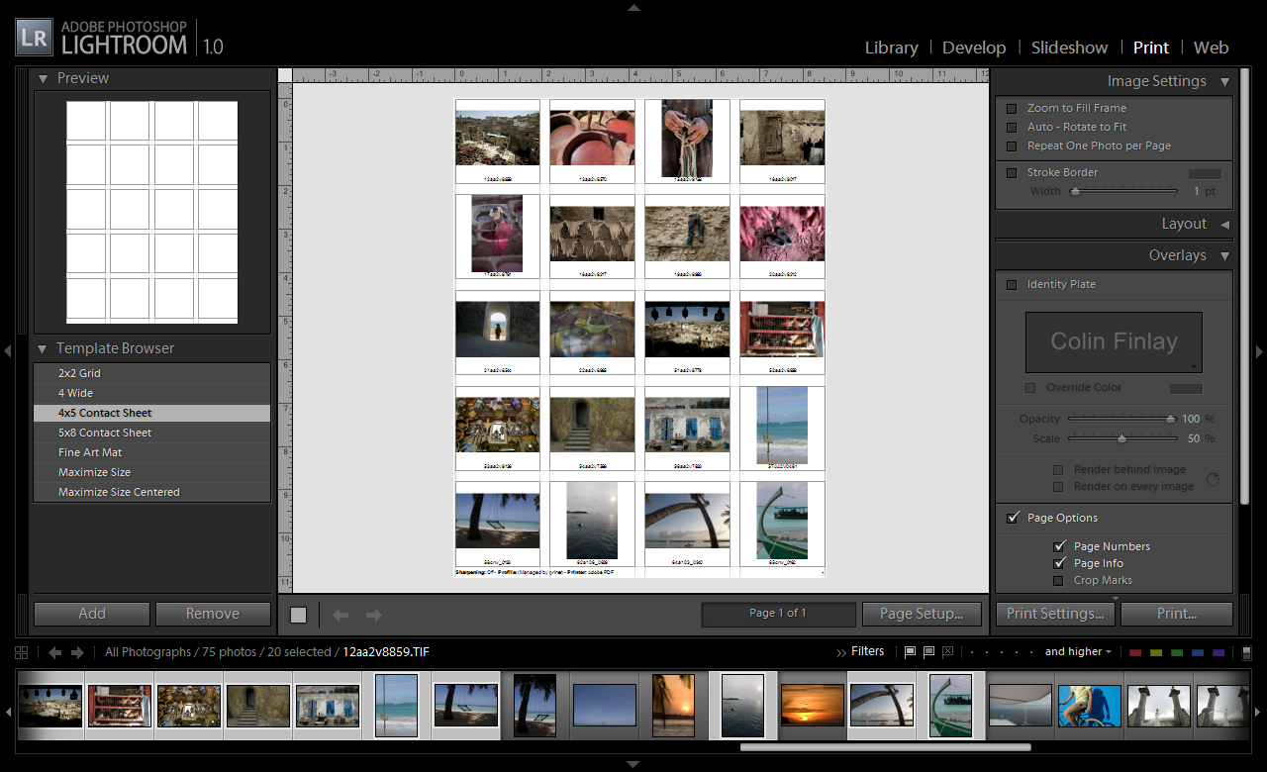The height and width of the screenshot is (772, 1267).
Task: Adjust the Opacity slider handle
Action: click(x=1170, y=420)
